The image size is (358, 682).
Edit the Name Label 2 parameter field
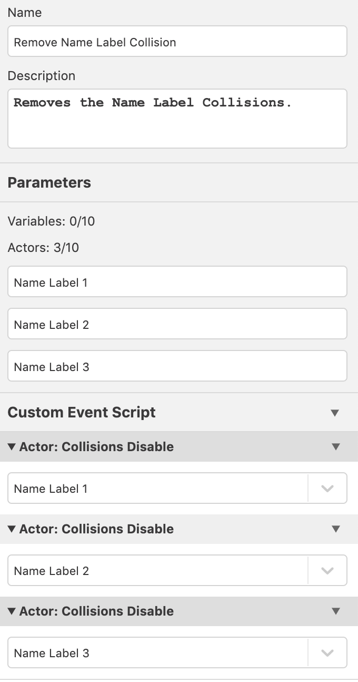pyautogui.click(x=177, y=324)
